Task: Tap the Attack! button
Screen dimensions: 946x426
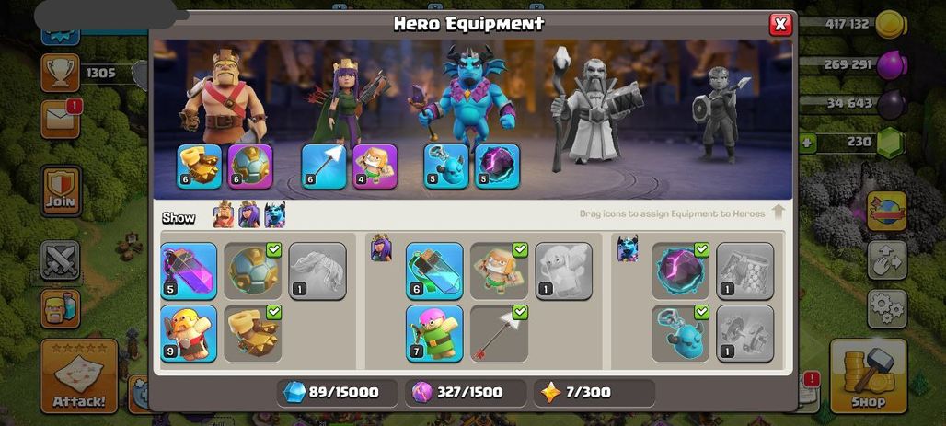Action: pos(79,375)
